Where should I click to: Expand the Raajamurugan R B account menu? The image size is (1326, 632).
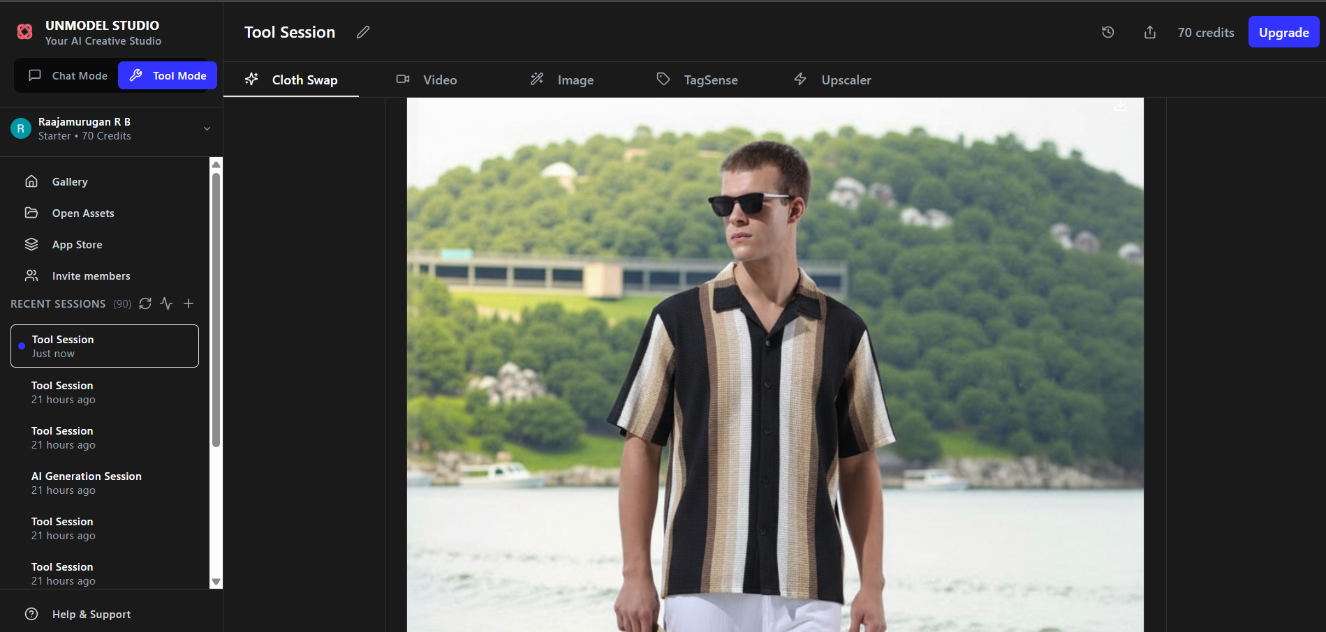point(206,129)
